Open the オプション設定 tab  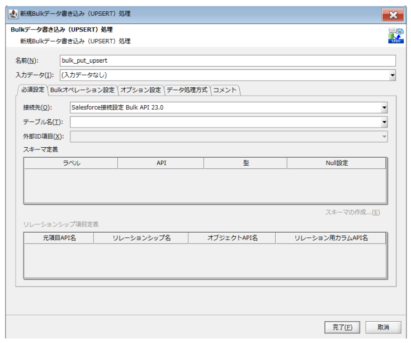click(x=140, y=90)
